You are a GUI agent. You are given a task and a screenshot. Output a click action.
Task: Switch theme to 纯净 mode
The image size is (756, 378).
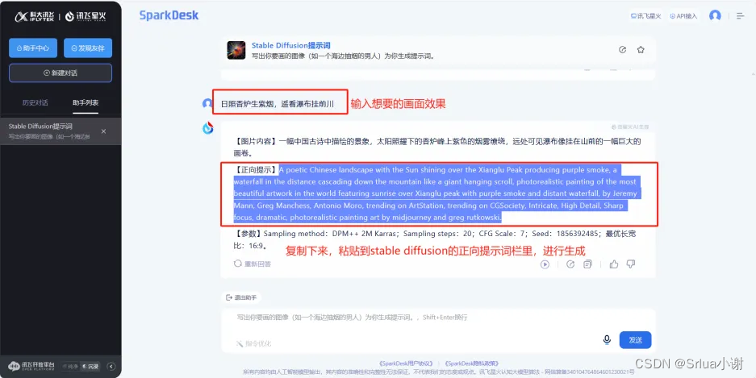(x=70, y=367)
